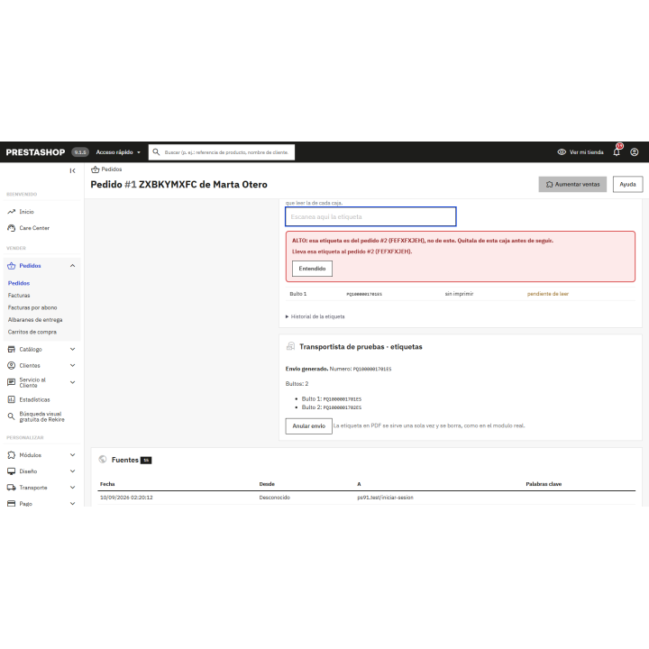Go to Inicio in sidebar
The height and width of the screenshot is (649, 649).
tap(26, 212)
